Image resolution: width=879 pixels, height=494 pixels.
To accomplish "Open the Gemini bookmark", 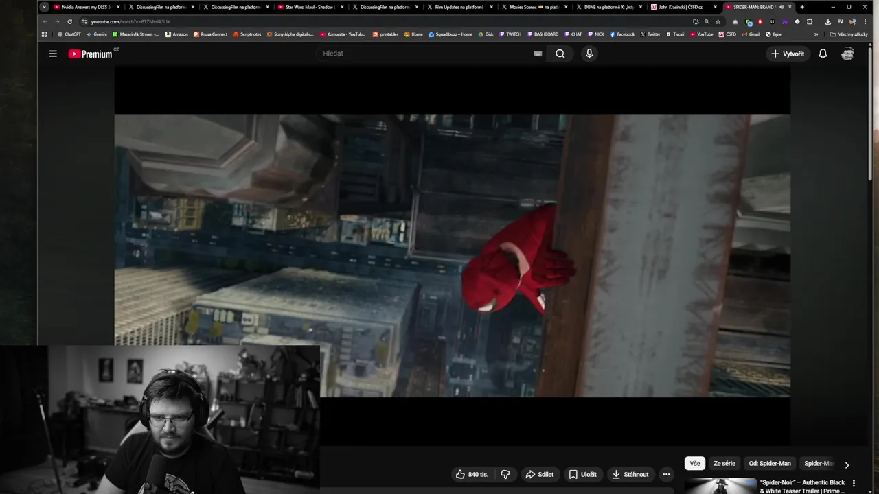I will point(97,34).
